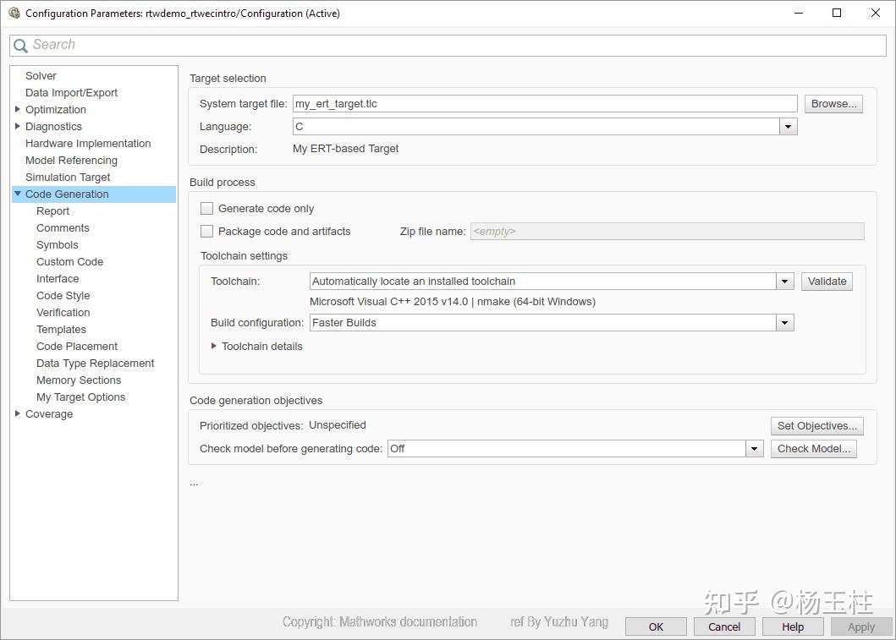Open the Code Placement pane

coord(77,346)
